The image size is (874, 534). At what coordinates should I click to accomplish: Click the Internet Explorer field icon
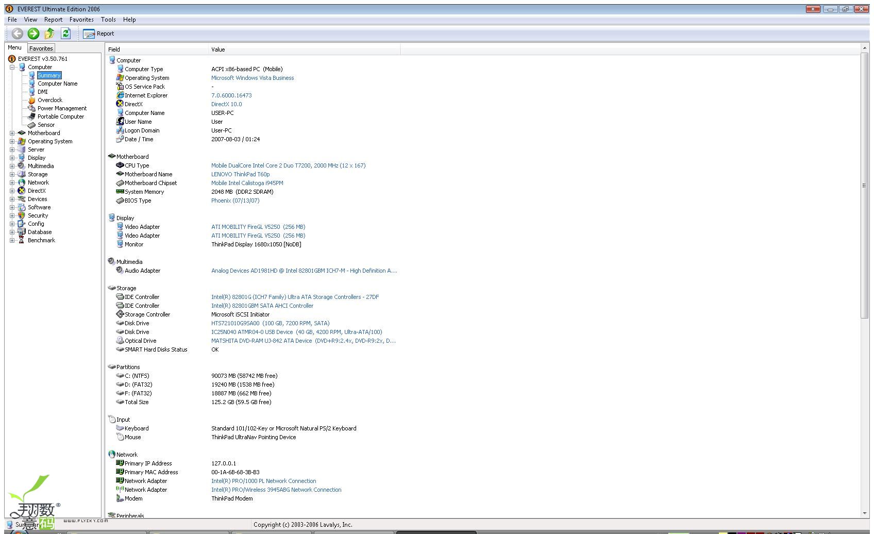click(x=120, y=95)
